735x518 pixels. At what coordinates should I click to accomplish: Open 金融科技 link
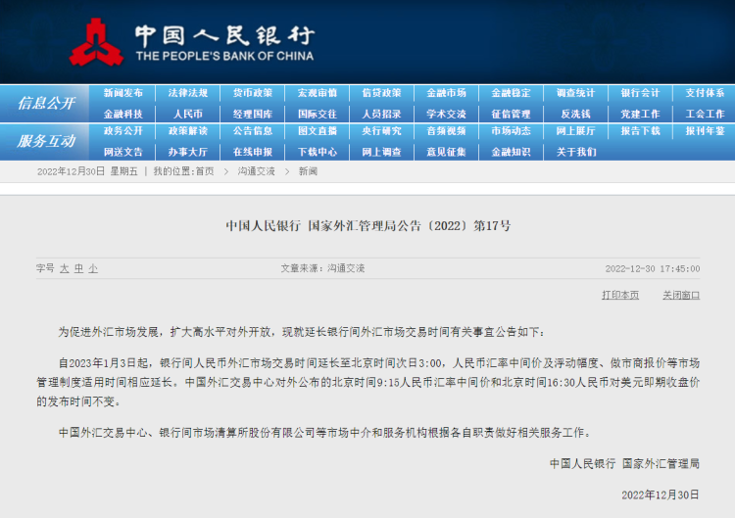click(122, 114)
